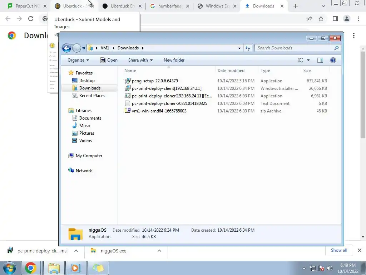This screenshot has height=275, width=366.
Task: Click Chrome reload button
Action: pos(31,19)
